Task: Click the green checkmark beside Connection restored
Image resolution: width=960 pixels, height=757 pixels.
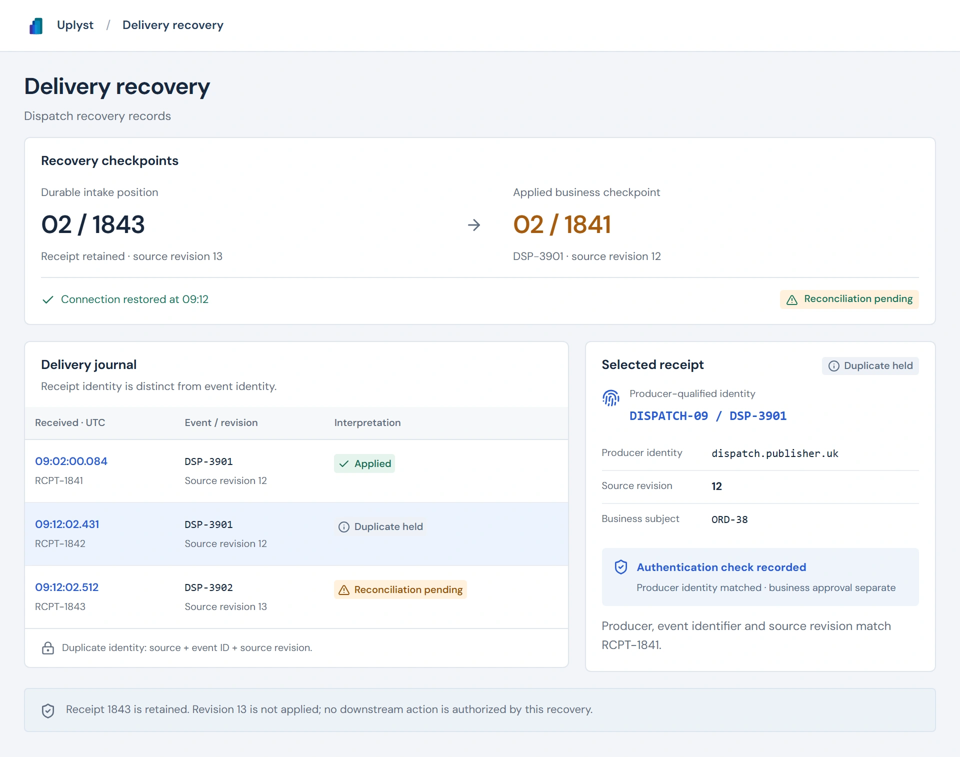Action: pos(48,299)
